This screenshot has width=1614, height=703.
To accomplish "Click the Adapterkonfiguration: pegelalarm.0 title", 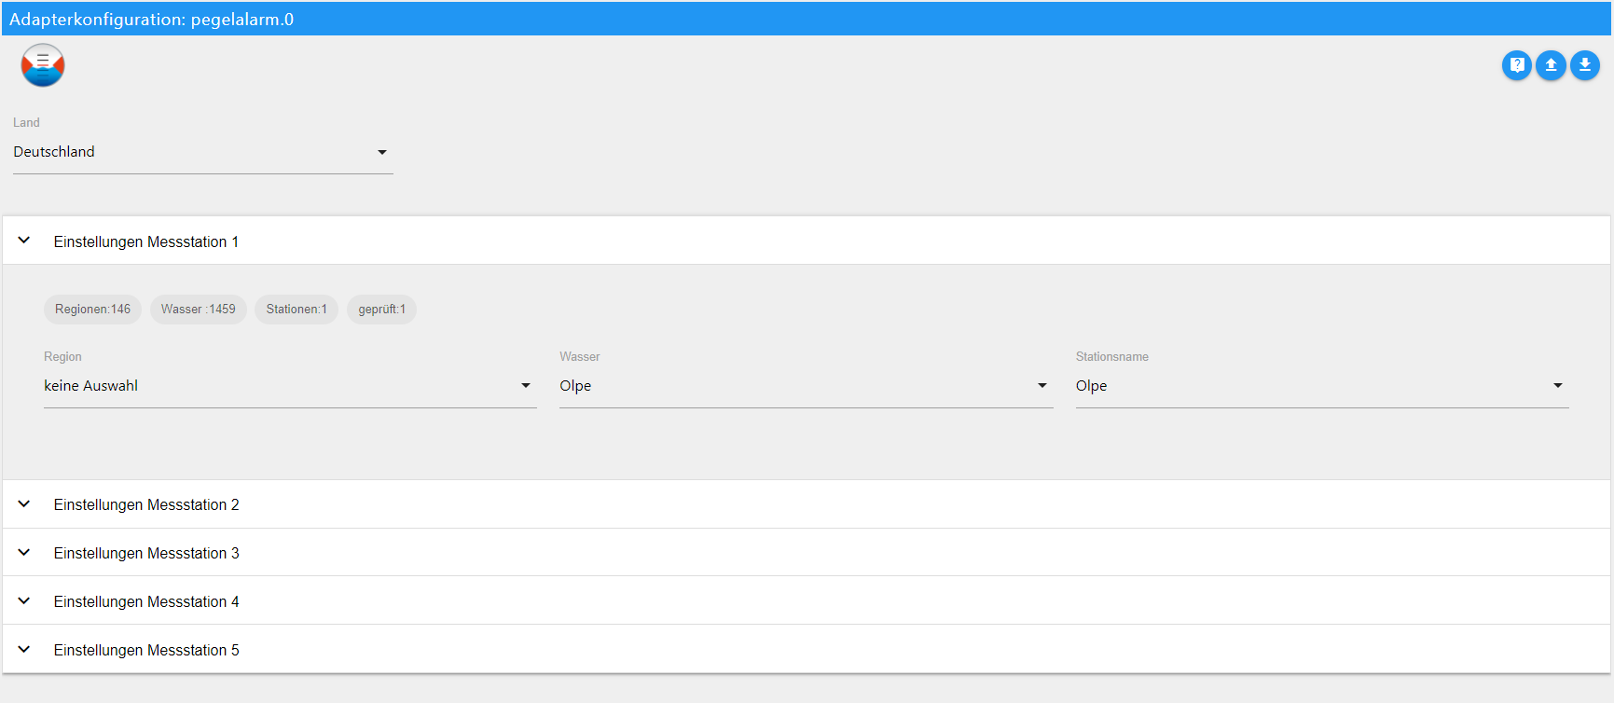I will click(151, 20).
